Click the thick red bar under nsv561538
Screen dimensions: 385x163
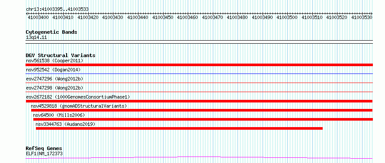click(x=199, y=65)
